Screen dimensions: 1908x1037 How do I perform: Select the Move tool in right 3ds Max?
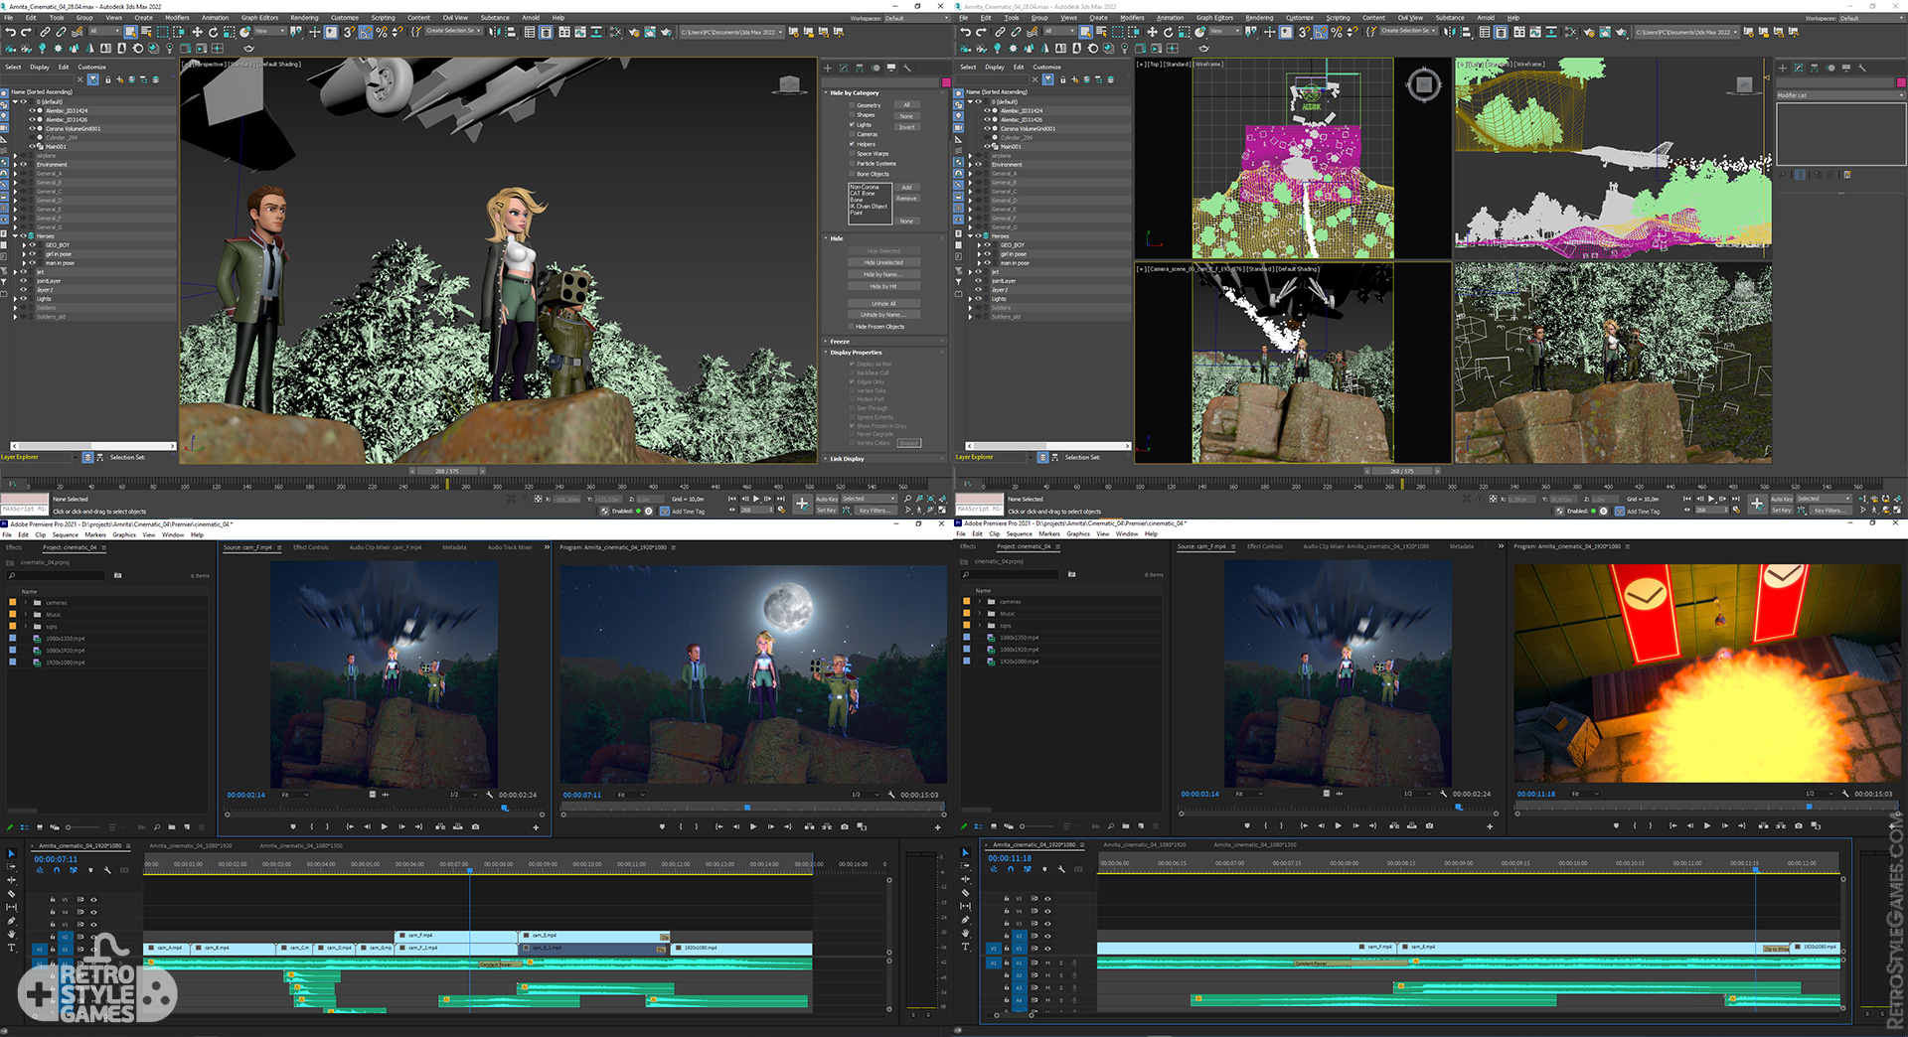tap(1152, 32)
